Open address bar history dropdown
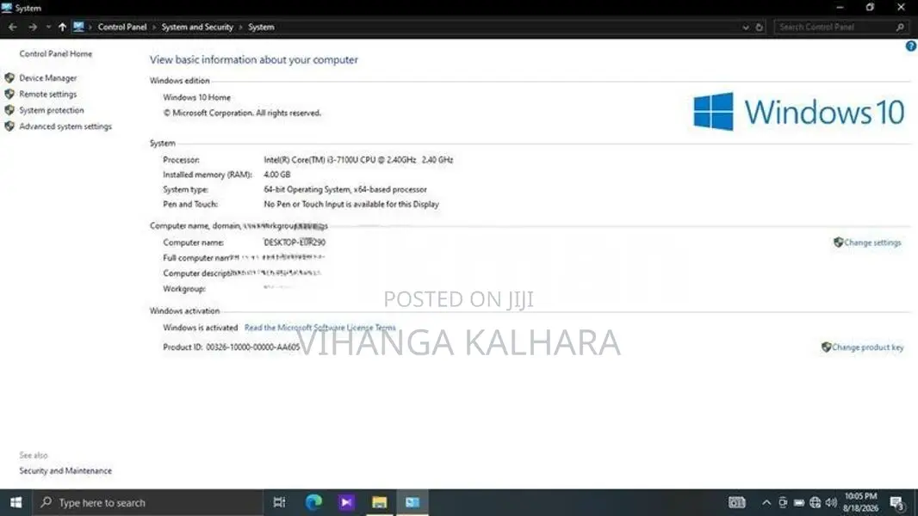Image resolution: width=918 pixels, height=516 pixels. tap(745, 27)
